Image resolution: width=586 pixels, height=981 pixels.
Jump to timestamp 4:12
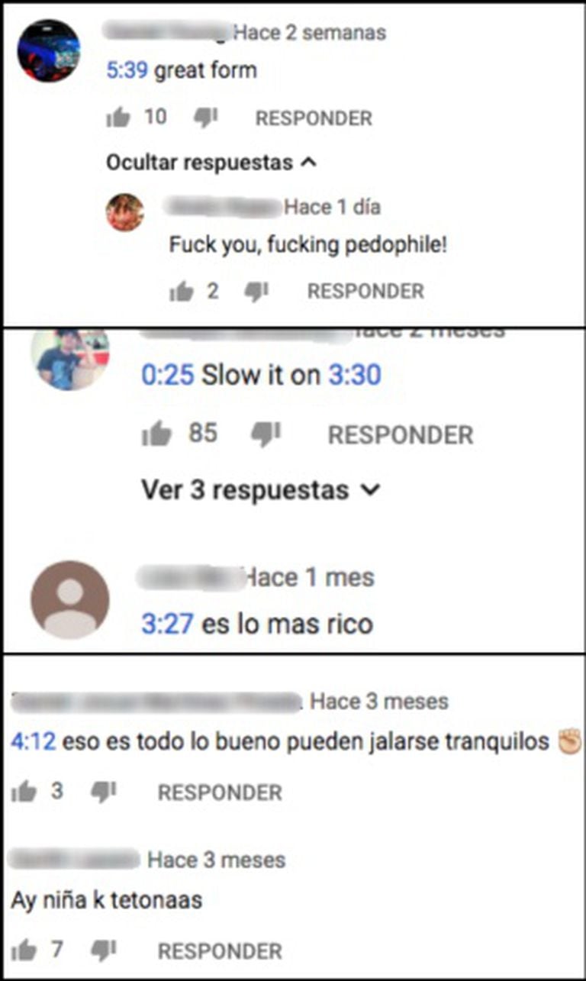click(x=34, y=741)
